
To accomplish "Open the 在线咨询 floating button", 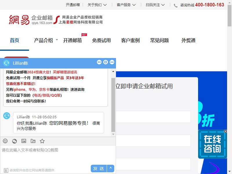I will tap(212, 144).
